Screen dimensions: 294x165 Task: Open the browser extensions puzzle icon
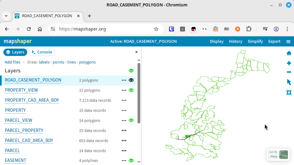click(x=249, y=29)
